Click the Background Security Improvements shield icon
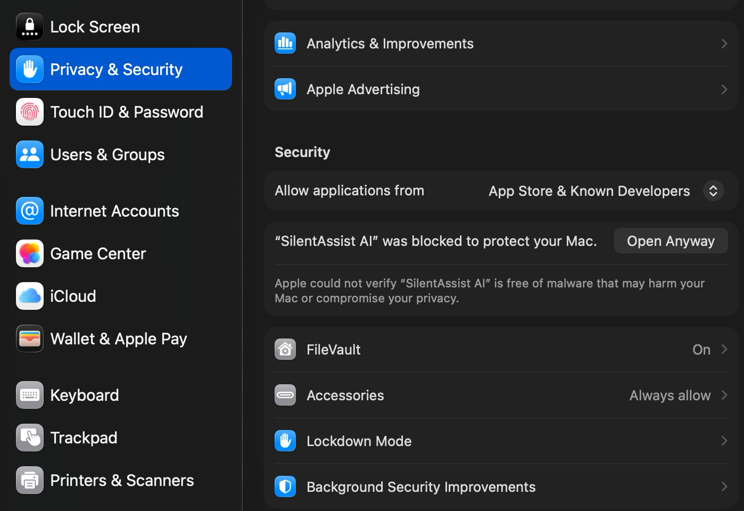Viewport: 744px width, 511px height. click(285, 487)
